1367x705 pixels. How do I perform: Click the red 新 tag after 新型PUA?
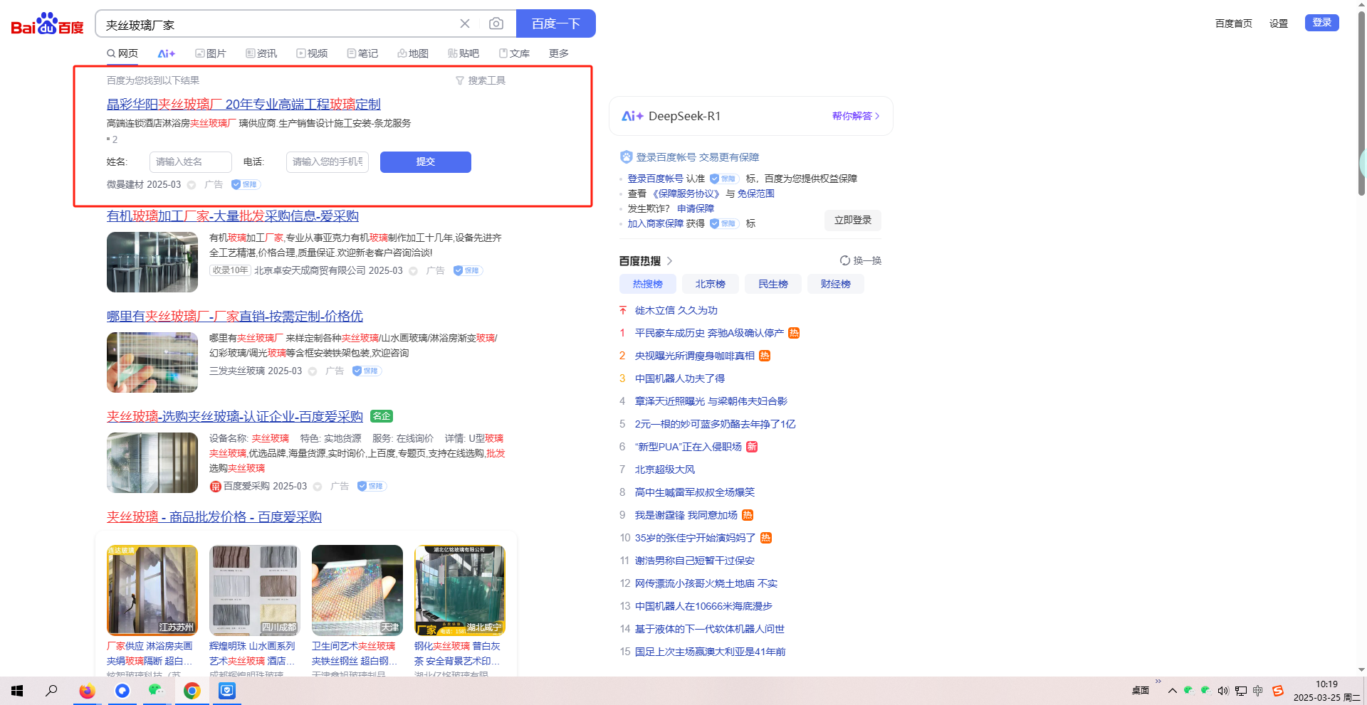point(752,447)
